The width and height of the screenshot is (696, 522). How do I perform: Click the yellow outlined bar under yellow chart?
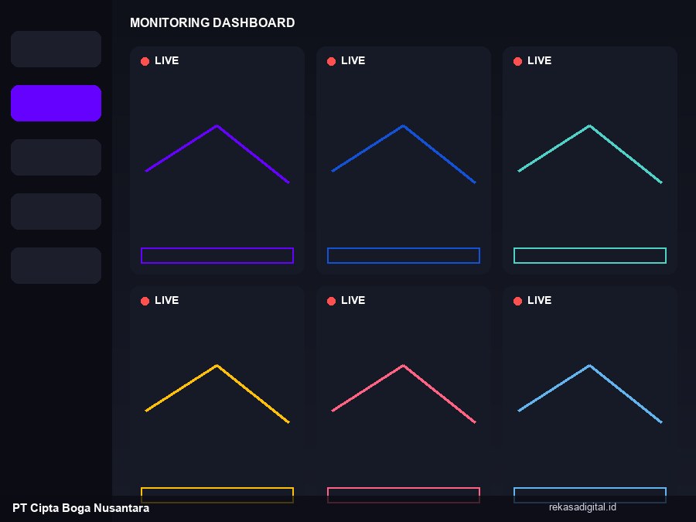[217, 495]
